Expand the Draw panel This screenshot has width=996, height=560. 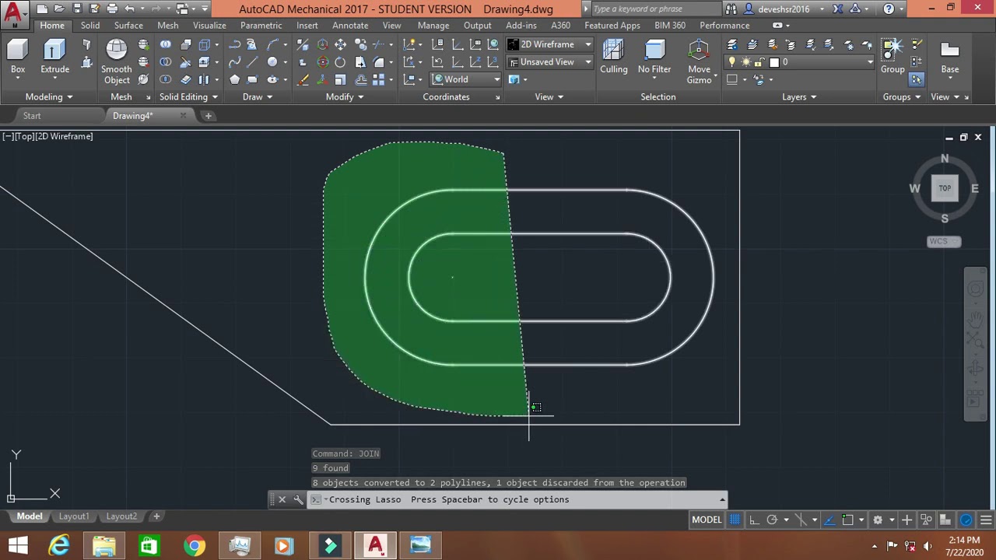(x=258, y=97)
